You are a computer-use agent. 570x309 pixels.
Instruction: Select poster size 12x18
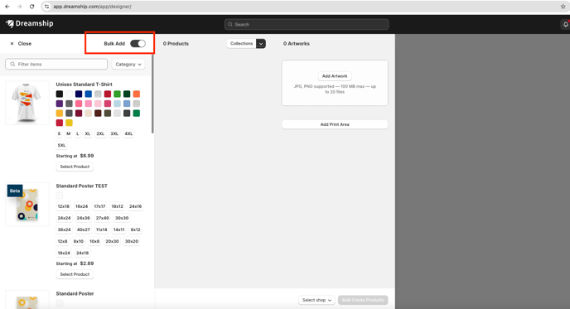[63, 206]
